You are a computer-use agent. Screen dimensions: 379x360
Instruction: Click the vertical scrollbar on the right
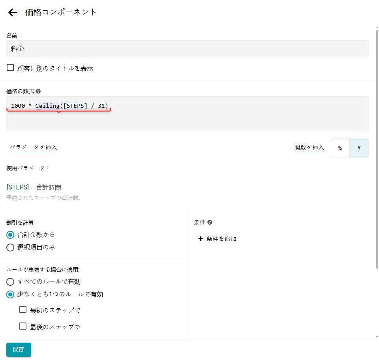[x=377, y=150]
